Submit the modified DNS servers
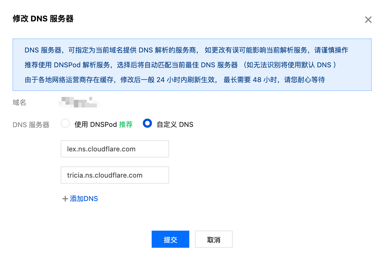 pyautogui.click(x=170, y=239)
